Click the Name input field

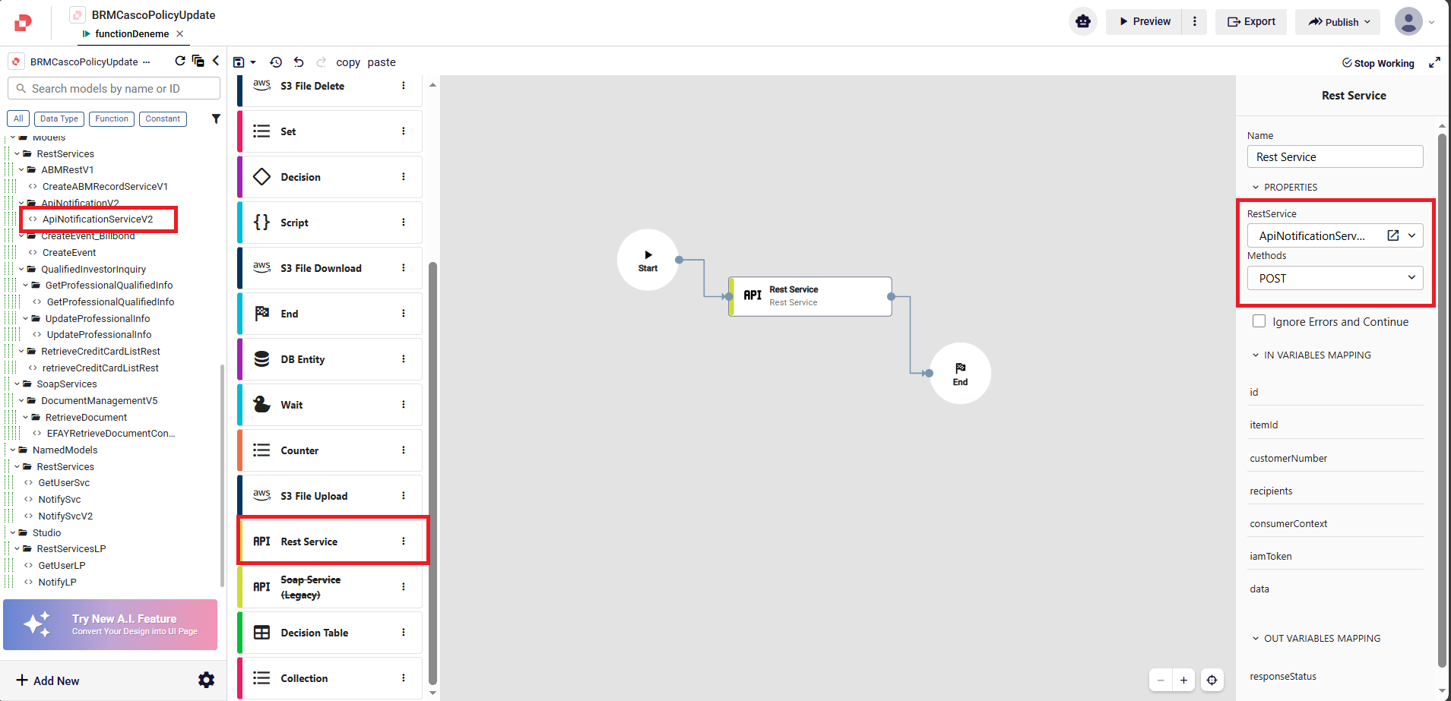click(x=1335, y=156)
